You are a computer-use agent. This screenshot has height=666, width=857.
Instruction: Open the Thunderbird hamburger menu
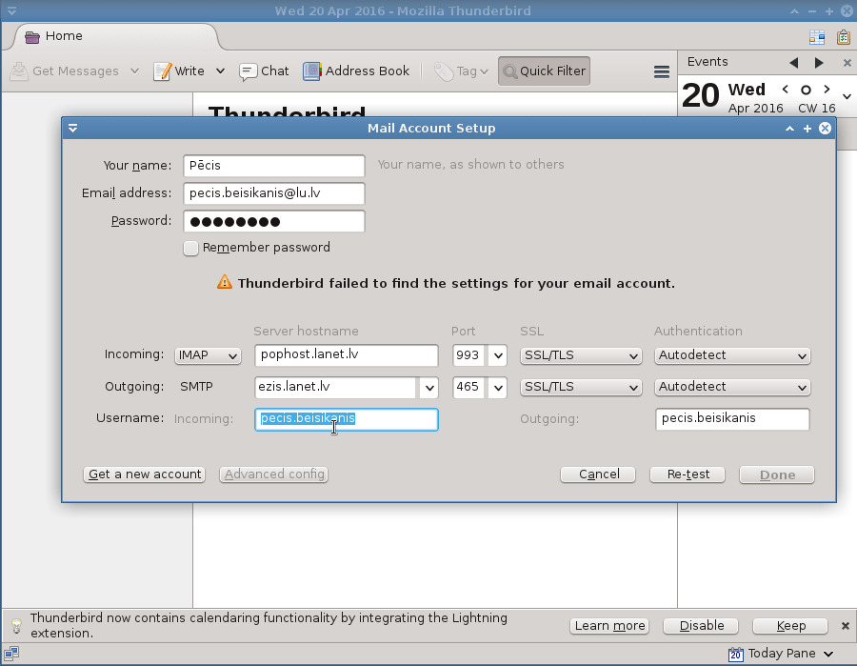[x=662, y=71]
